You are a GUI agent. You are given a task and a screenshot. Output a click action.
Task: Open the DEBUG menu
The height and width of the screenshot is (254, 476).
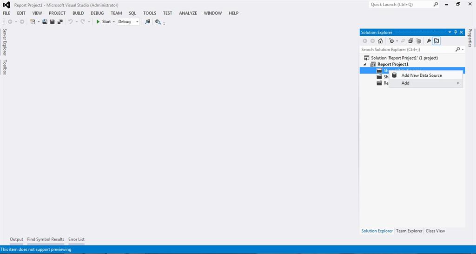click(x=97, y=13)
